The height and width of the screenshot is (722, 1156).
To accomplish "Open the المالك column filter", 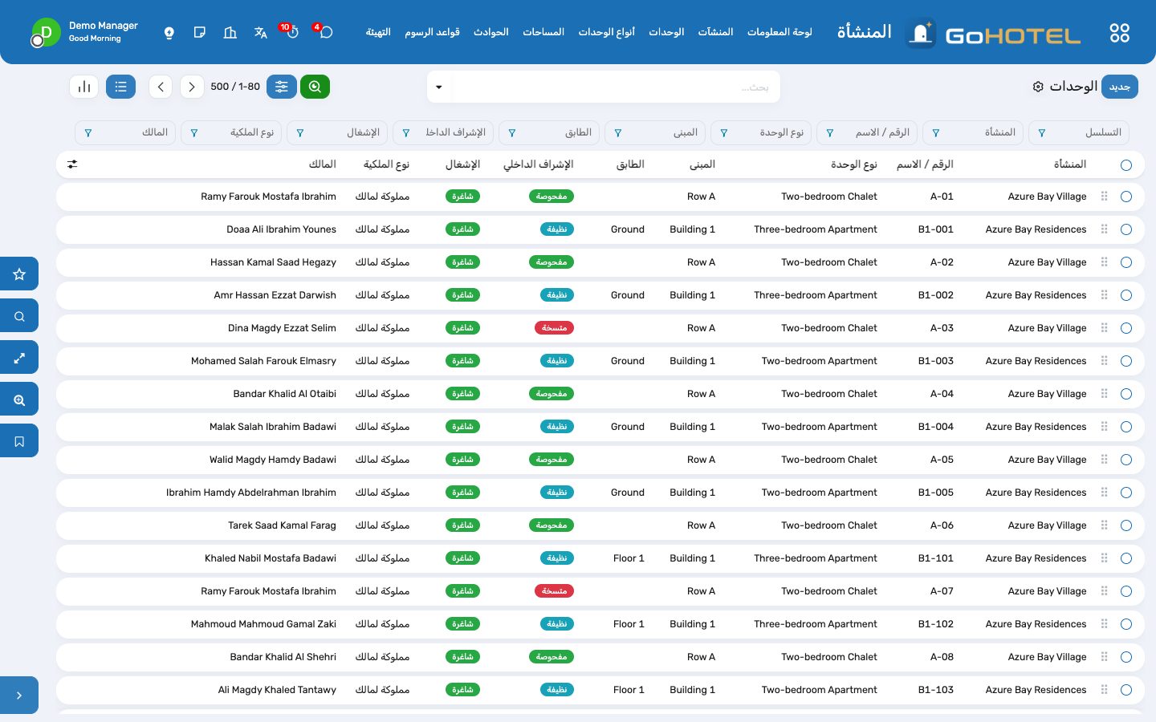I will [x=88, y=133].
